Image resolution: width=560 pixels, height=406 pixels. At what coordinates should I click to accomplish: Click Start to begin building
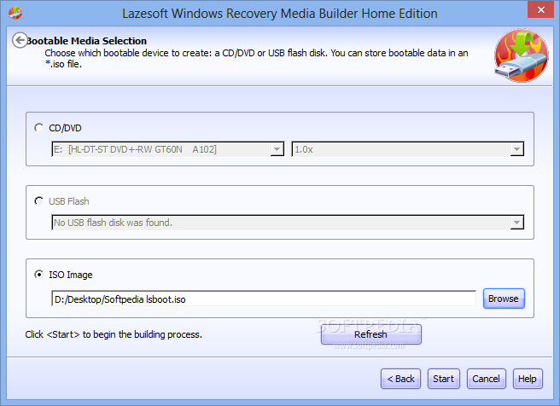(x=444, y=379)
